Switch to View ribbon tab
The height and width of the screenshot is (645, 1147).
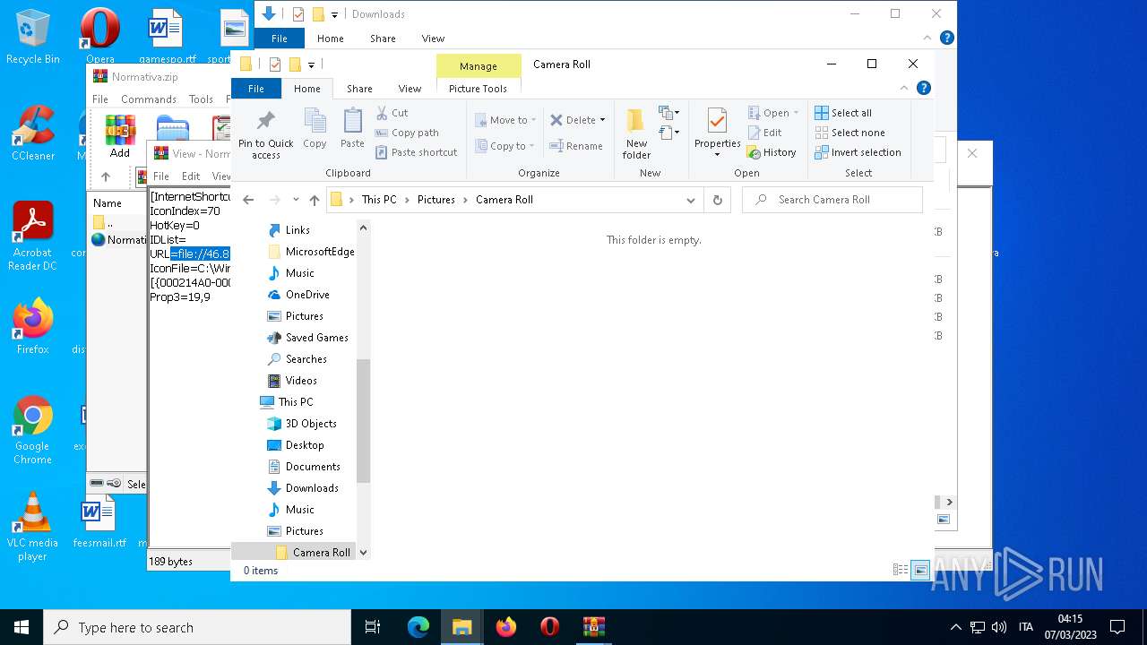[x=410, y=89]
